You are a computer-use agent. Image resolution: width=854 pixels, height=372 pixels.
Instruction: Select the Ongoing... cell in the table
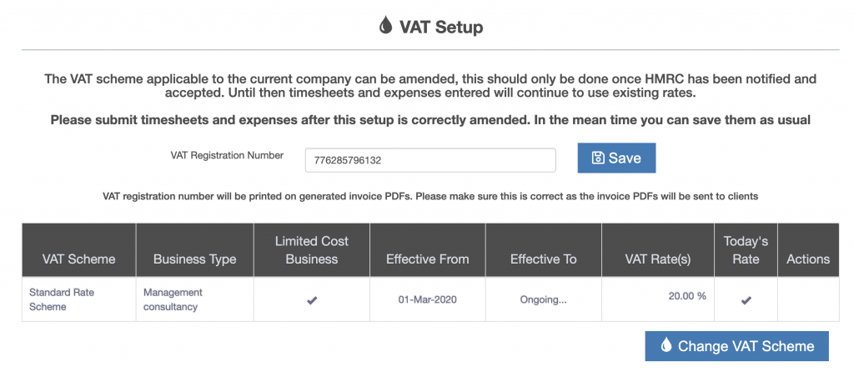click(x=543, y=299)
